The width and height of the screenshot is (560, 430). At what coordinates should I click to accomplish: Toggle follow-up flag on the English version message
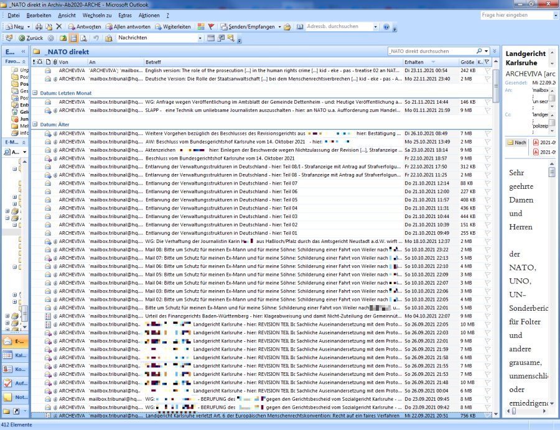(487, 71)
